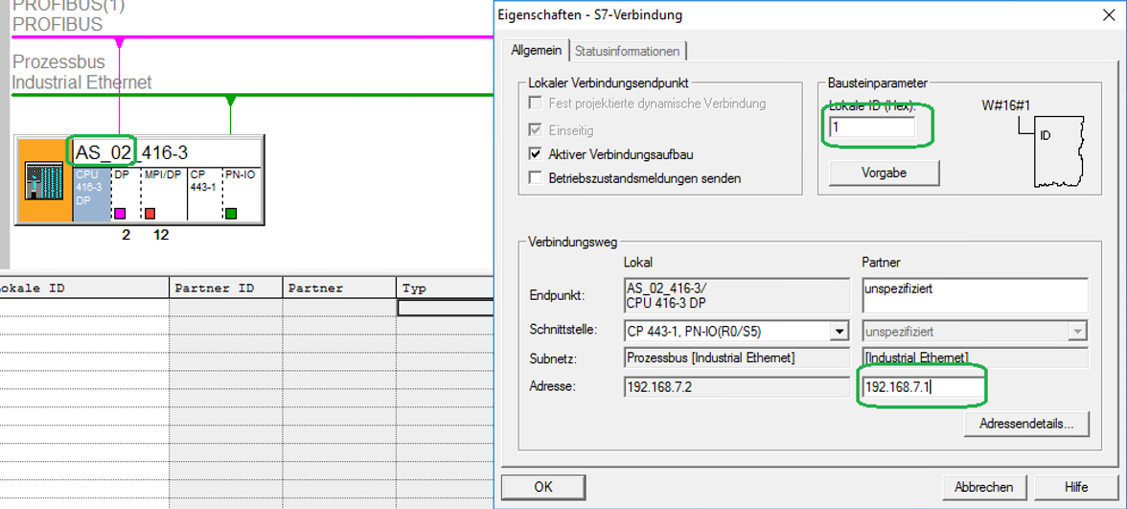Viewport: 1127px width, 509px height.
Task: Toggle Fest projektierte dynamische Verbindung checkbox
Action: pyautogui.click(x=535, y=103)
